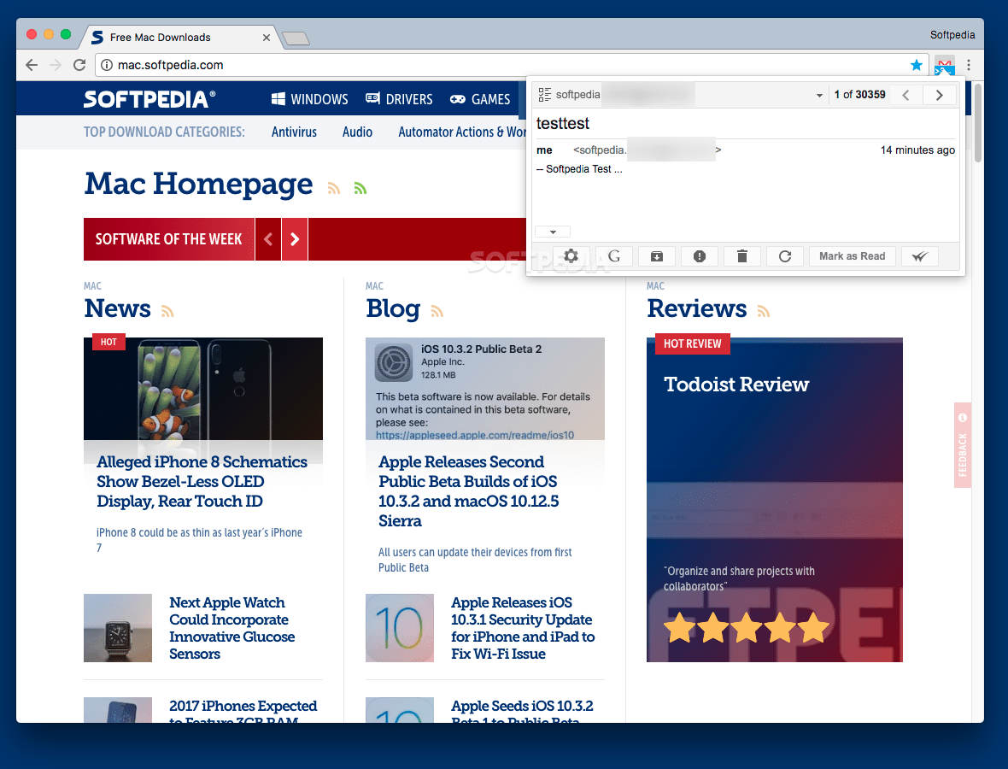Viewport: 1008px width, 769px height.
Task: Go to the previous email arrow
Action: pos(905,95)
